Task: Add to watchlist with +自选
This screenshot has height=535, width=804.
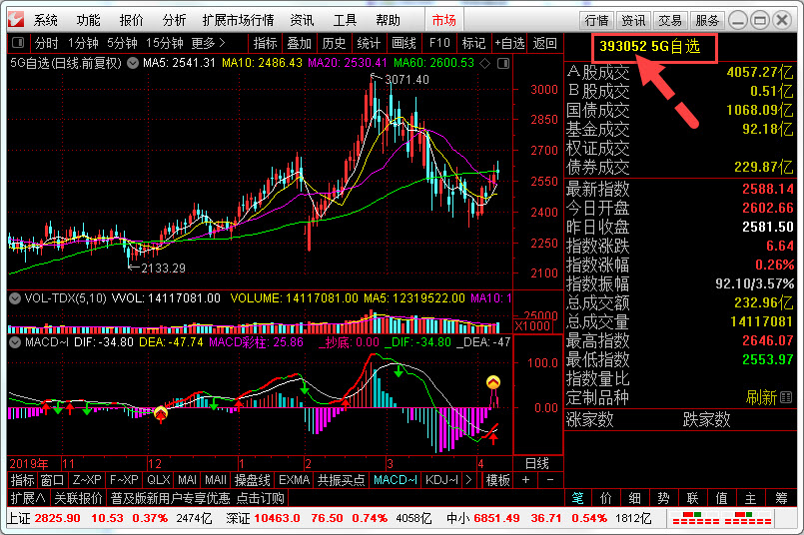Action: pos(509,43)
